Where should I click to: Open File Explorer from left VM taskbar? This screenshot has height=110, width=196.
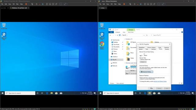click(x=52, y=93)
